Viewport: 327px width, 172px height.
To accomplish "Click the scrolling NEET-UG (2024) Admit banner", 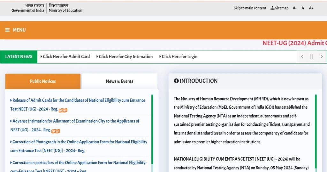I will pyautogui.click(x=294, y=43).
